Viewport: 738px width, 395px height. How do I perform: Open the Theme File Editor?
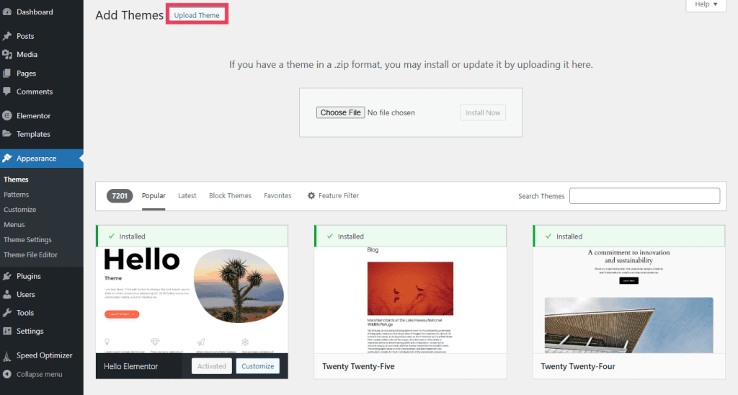pos(30,254)
